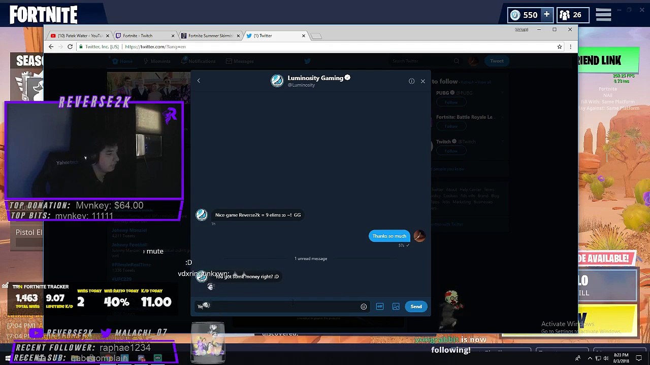Screen dimensions: 650x365
Task: Follow the Twitch account
Action: point(451,151)
